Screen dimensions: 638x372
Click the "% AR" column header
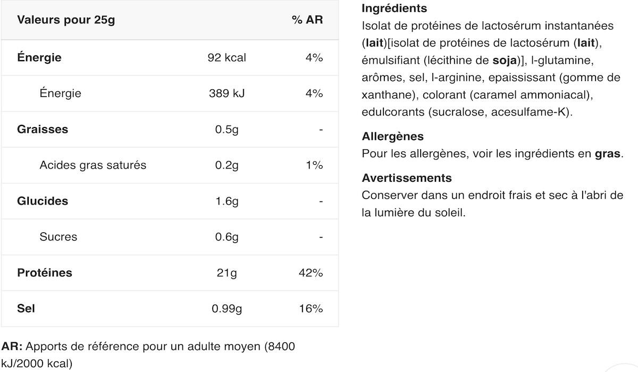point(307,20)
